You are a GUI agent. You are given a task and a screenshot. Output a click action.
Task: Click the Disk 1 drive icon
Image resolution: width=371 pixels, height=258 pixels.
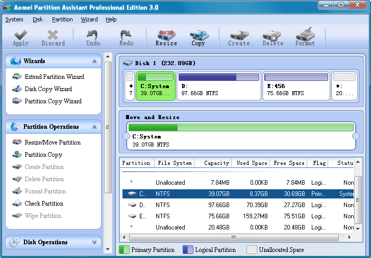click(x=128, y=63)
